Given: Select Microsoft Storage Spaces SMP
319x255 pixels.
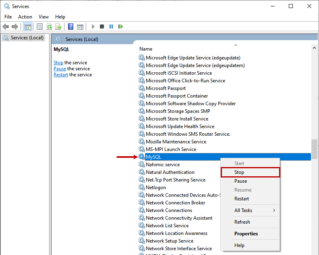Looking at the screenshot, I should click(178, 111).
